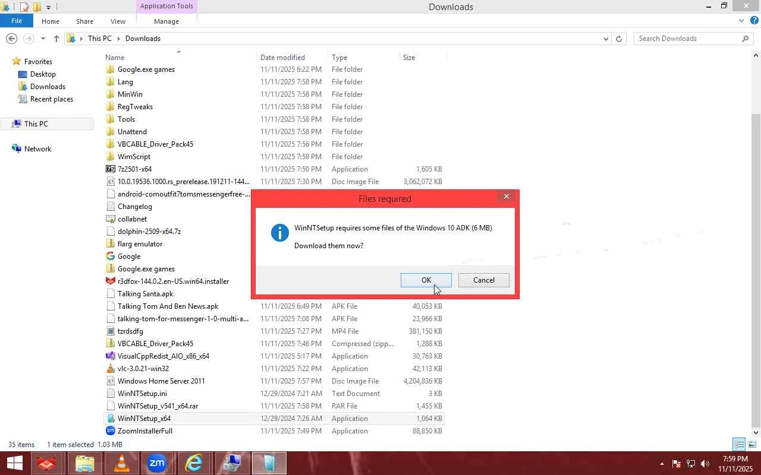
Task: Click the Zoom icon beside ZoomInstallerFull
Action: [x=111, y=431]
